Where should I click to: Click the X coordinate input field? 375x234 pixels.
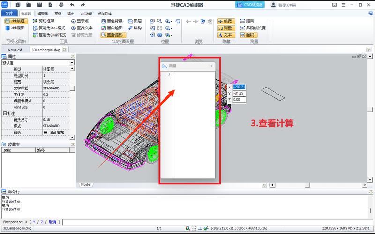(x=239, y=87)
